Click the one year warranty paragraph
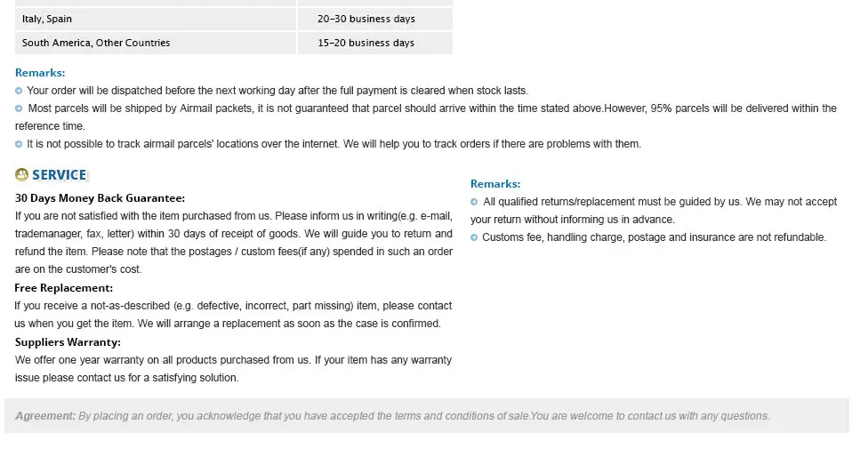 [233, 369]
